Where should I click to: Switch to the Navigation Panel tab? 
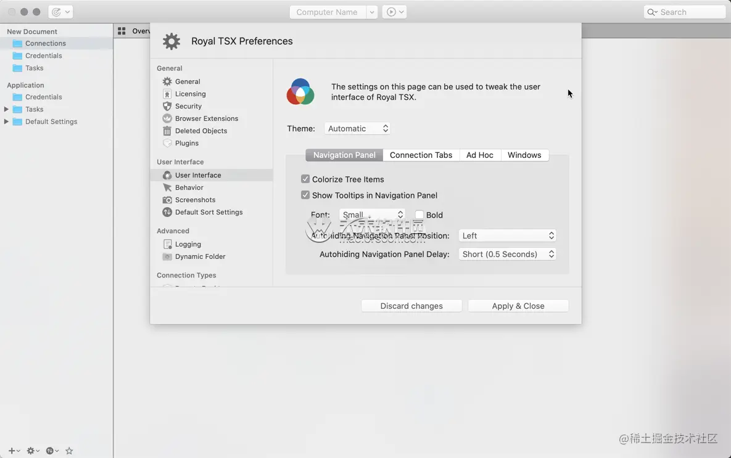click(x=344, y=155)
